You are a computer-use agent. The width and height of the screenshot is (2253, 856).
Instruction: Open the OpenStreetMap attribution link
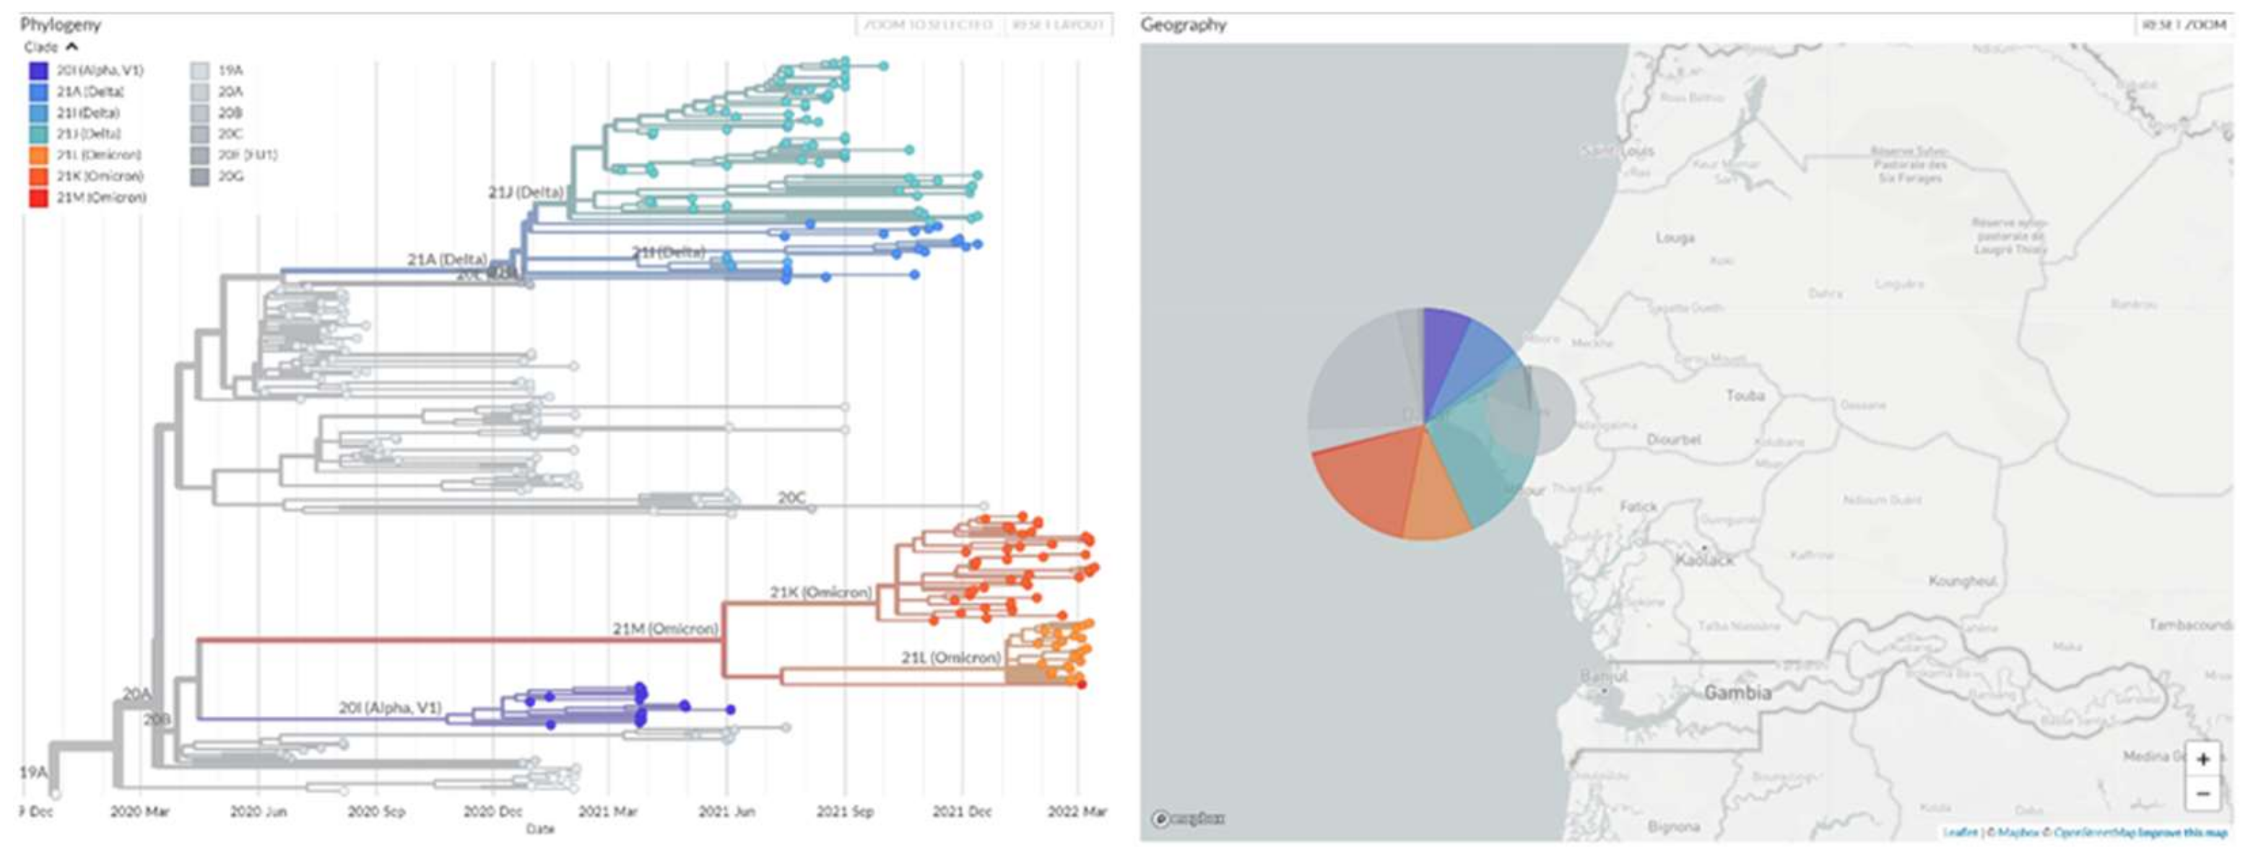tap(2095, 834)
